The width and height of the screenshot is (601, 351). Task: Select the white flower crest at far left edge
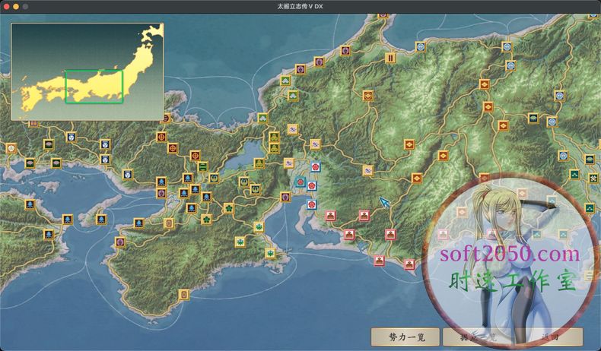pos(11,148)
